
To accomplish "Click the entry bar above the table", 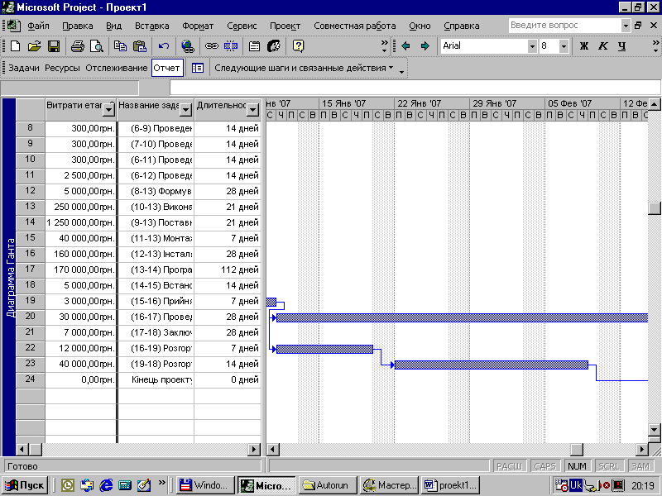I will [x=415, y=88].
